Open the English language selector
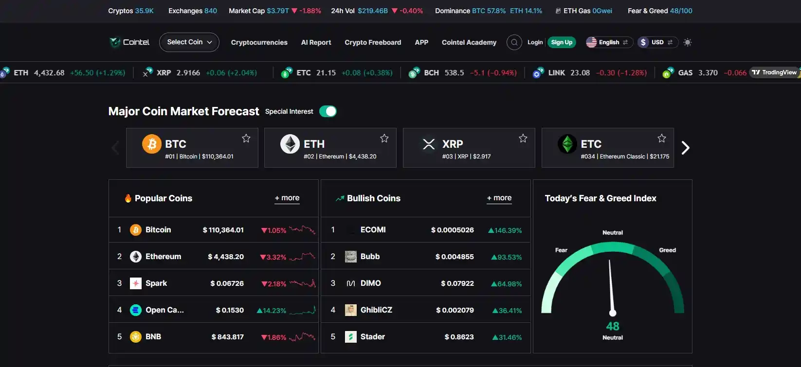 tap(609, 42)
